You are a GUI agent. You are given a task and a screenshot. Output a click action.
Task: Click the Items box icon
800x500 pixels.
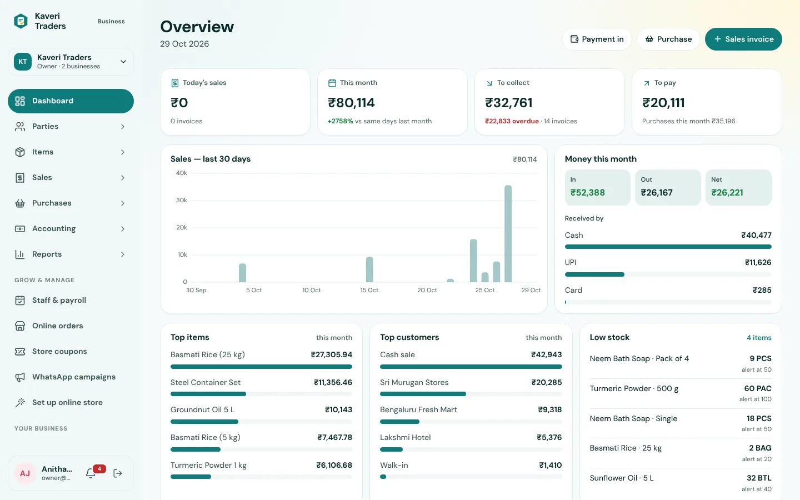[x=20, y=152]
